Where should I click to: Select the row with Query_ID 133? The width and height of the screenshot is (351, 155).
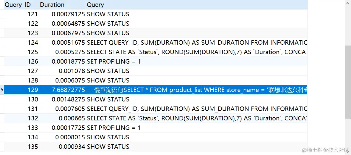point(156,128)
